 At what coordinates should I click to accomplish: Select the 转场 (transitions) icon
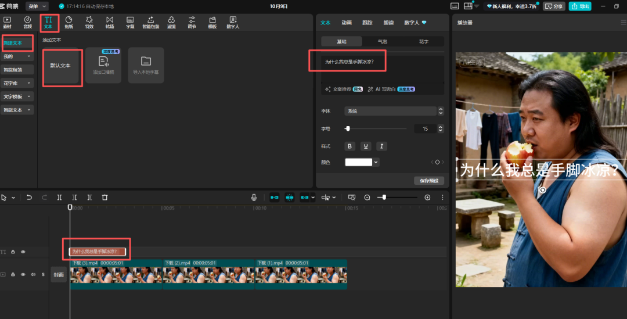[x=110, y=22]
